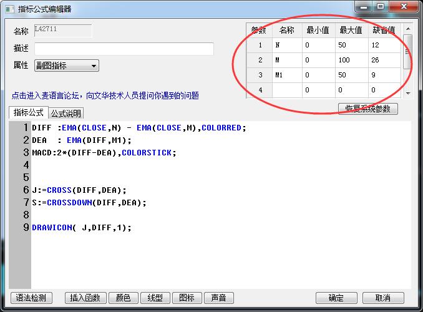The height and width of the screenshot is (312, 423).
Task: Click the formula editor window title icon
Action: [x=10, y=9]
